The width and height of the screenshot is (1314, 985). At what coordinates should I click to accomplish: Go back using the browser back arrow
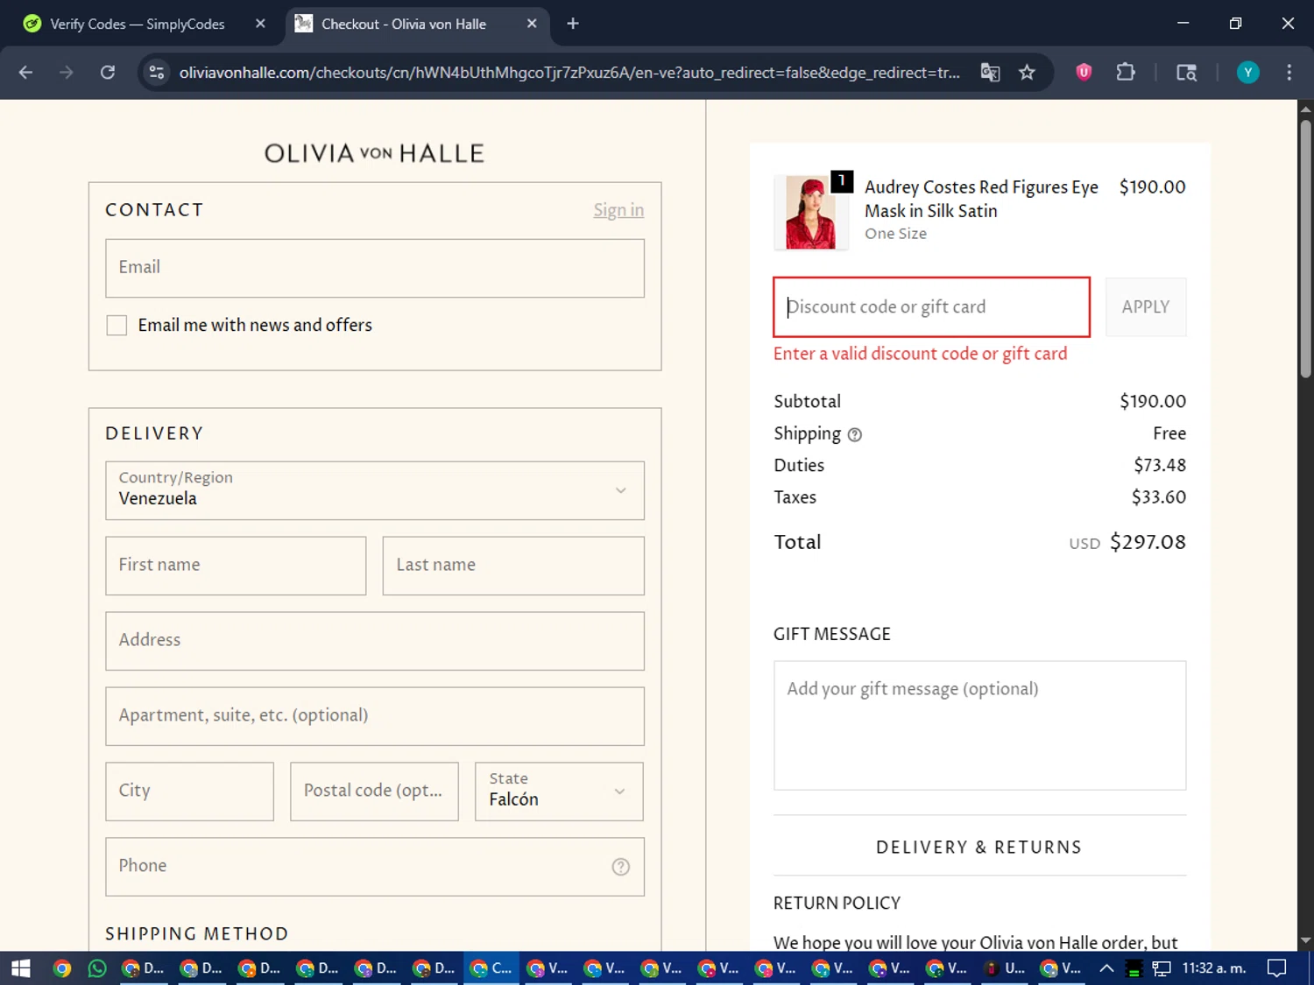25,73
